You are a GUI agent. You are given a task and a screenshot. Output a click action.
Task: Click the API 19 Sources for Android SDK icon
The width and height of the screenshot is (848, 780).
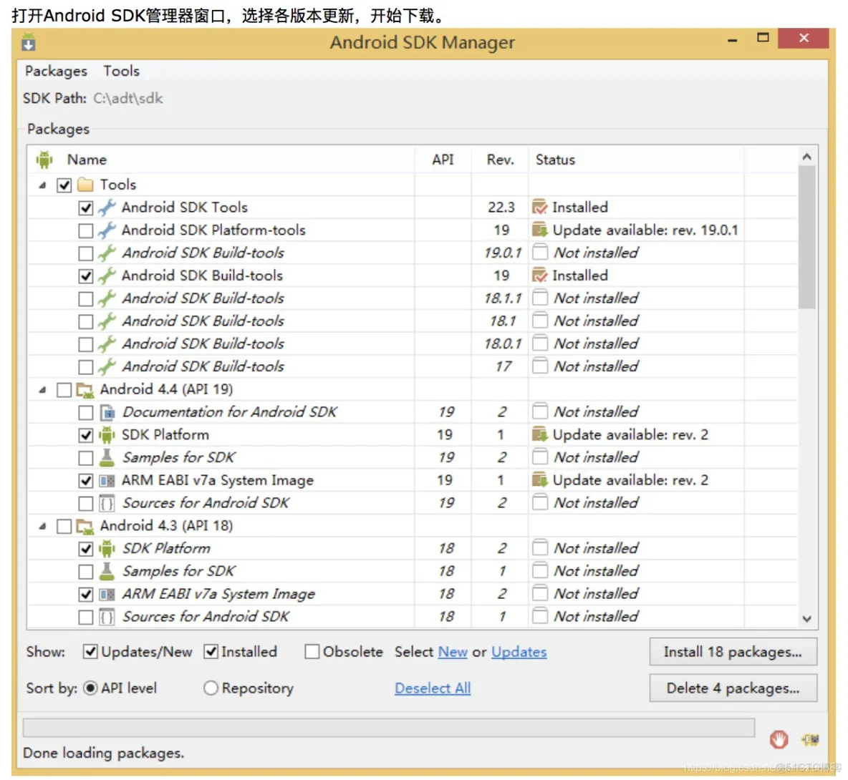pyautogui.click(x=107, y=503)
